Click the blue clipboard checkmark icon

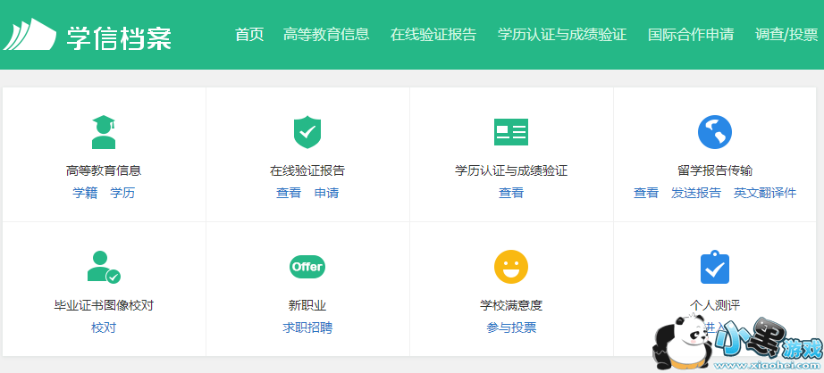click(x=715, y=267)
